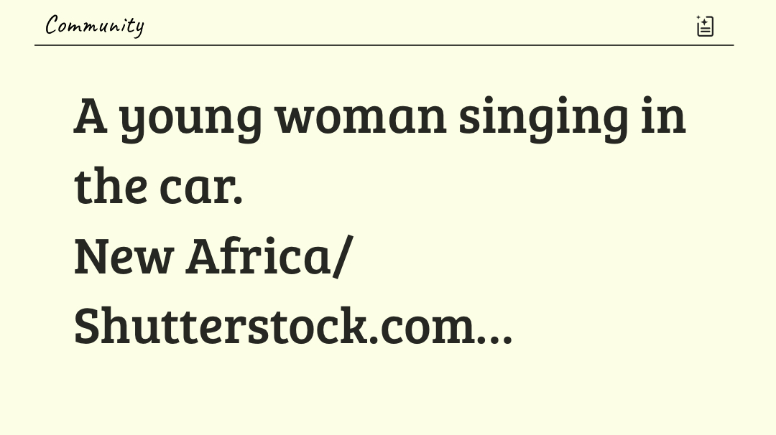The image size is (776, 435).
Task: Click the word "in" ending the first line
Action: (x=662, y=116)
